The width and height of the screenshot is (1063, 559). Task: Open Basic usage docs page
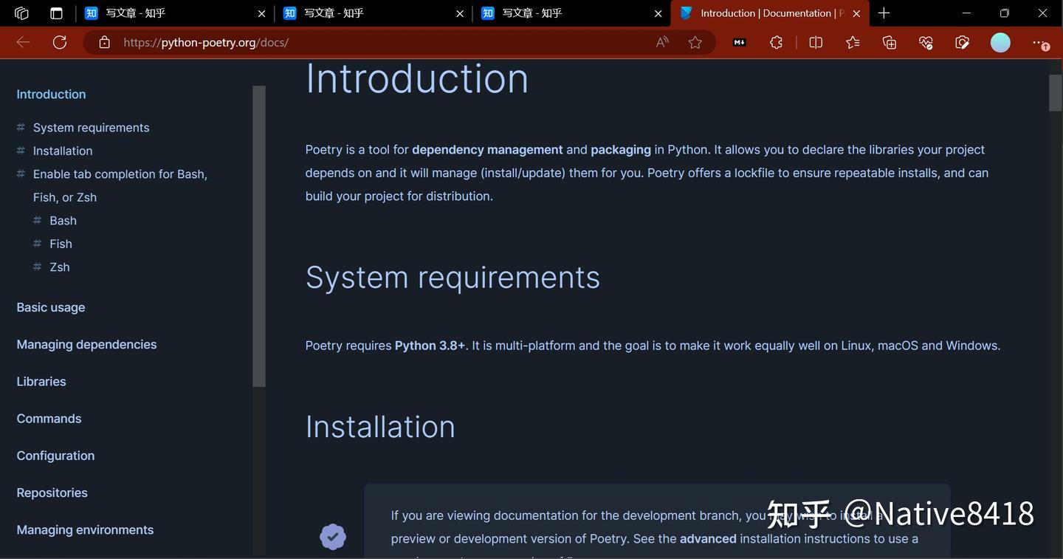point(51,307)
